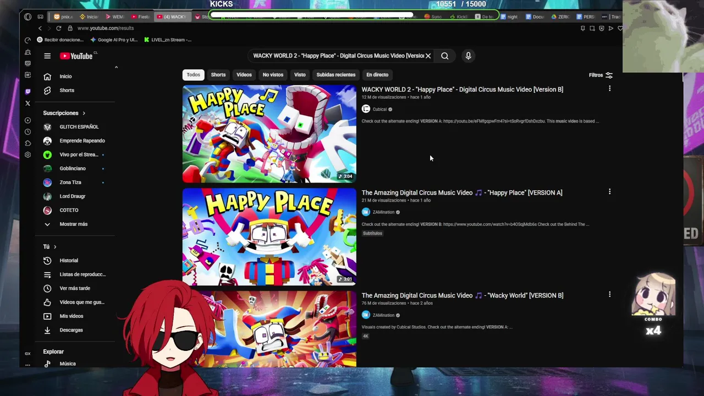This screenshot has height=396, width=704.
Task: Select the Todos filter chip
Action: (x=193, y=75)
